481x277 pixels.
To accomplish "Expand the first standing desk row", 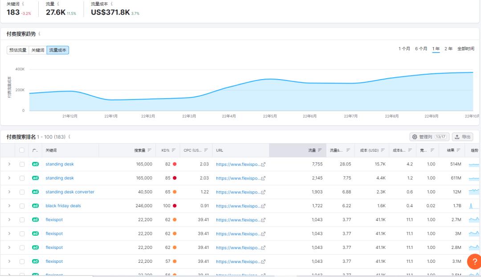I will click(9, 164).
